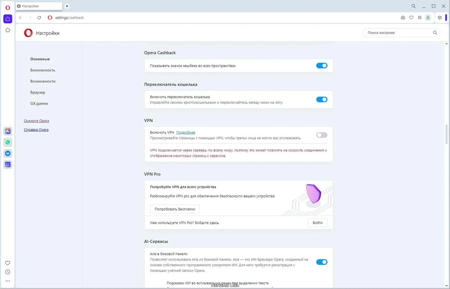Viewport: 450px width, 289px height.
Task: Click the Opera site icon in address bar
Action: click(x=50, y=18)
